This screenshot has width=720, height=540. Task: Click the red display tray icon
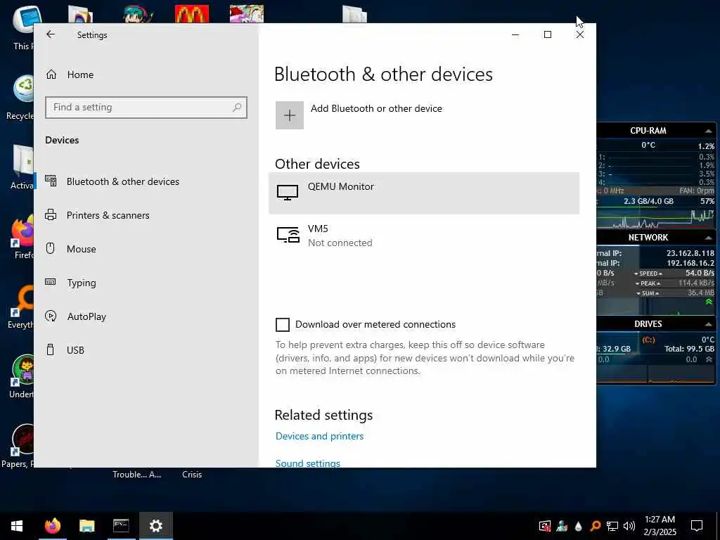pyautogui.click(x=545, y=526)
